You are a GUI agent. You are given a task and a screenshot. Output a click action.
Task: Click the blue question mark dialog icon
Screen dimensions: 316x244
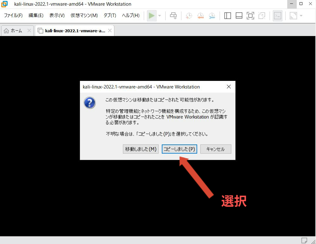coord(90,103)
